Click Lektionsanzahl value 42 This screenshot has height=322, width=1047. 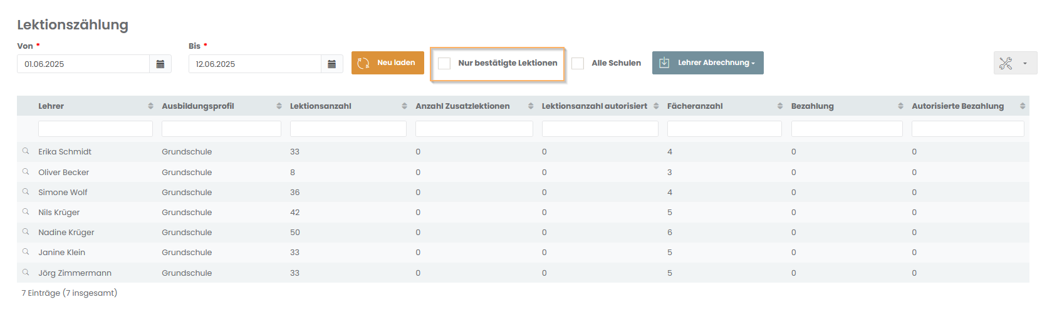coord(295,213)
